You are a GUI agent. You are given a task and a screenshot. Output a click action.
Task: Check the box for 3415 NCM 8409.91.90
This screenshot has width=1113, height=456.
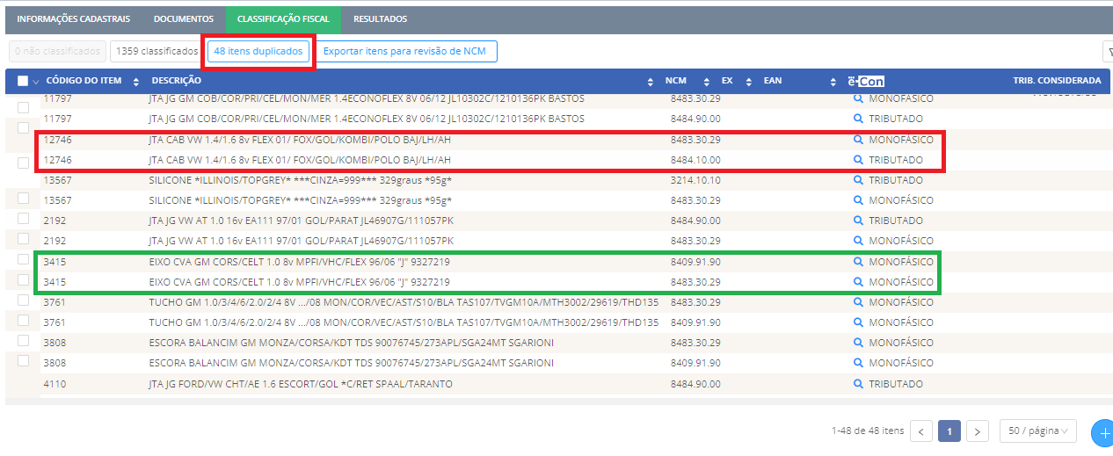[23, 259]
